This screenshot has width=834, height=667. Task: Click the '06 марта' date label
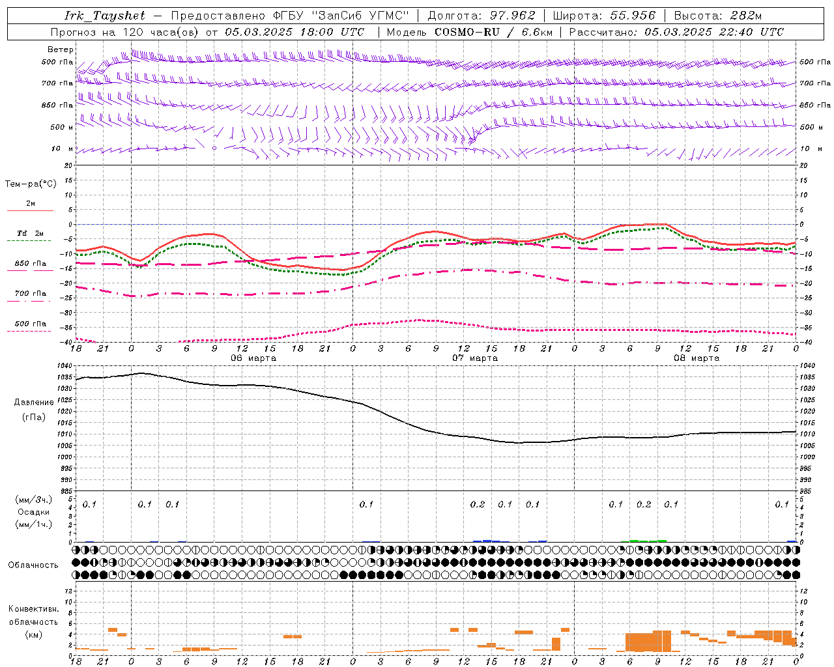tap(253, 358)
